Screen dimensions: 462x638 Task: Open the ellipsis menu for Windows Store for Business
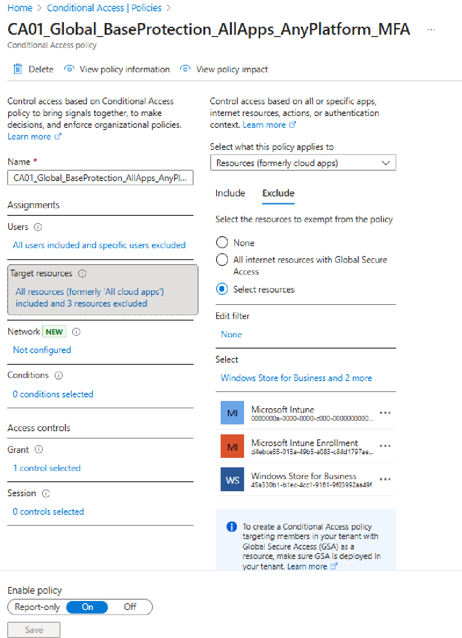click(x=385, y=479)
